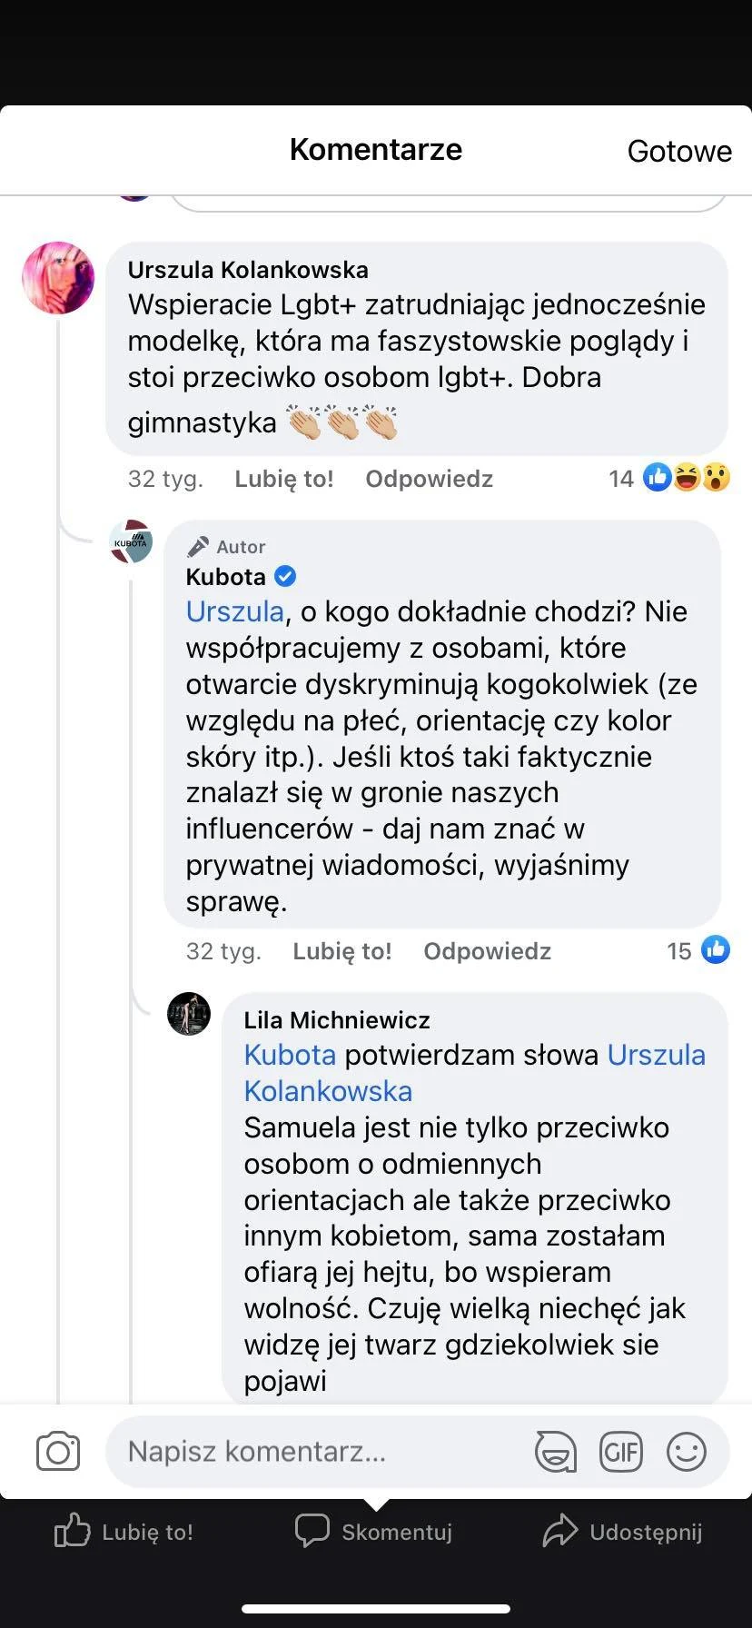Reply to Urszula Kolankowska's comment
This screenshot has width=752, height=1628.
[x=429, y=479]
